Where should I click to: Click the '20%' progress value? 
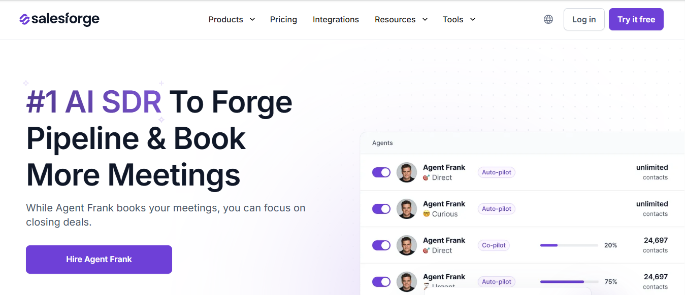point(610,245)
